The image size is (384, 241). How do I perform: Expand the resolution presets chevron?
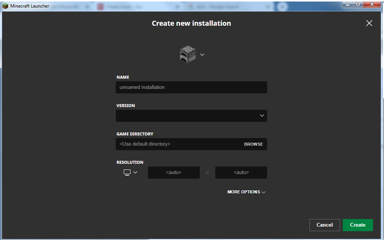[135, 173]
